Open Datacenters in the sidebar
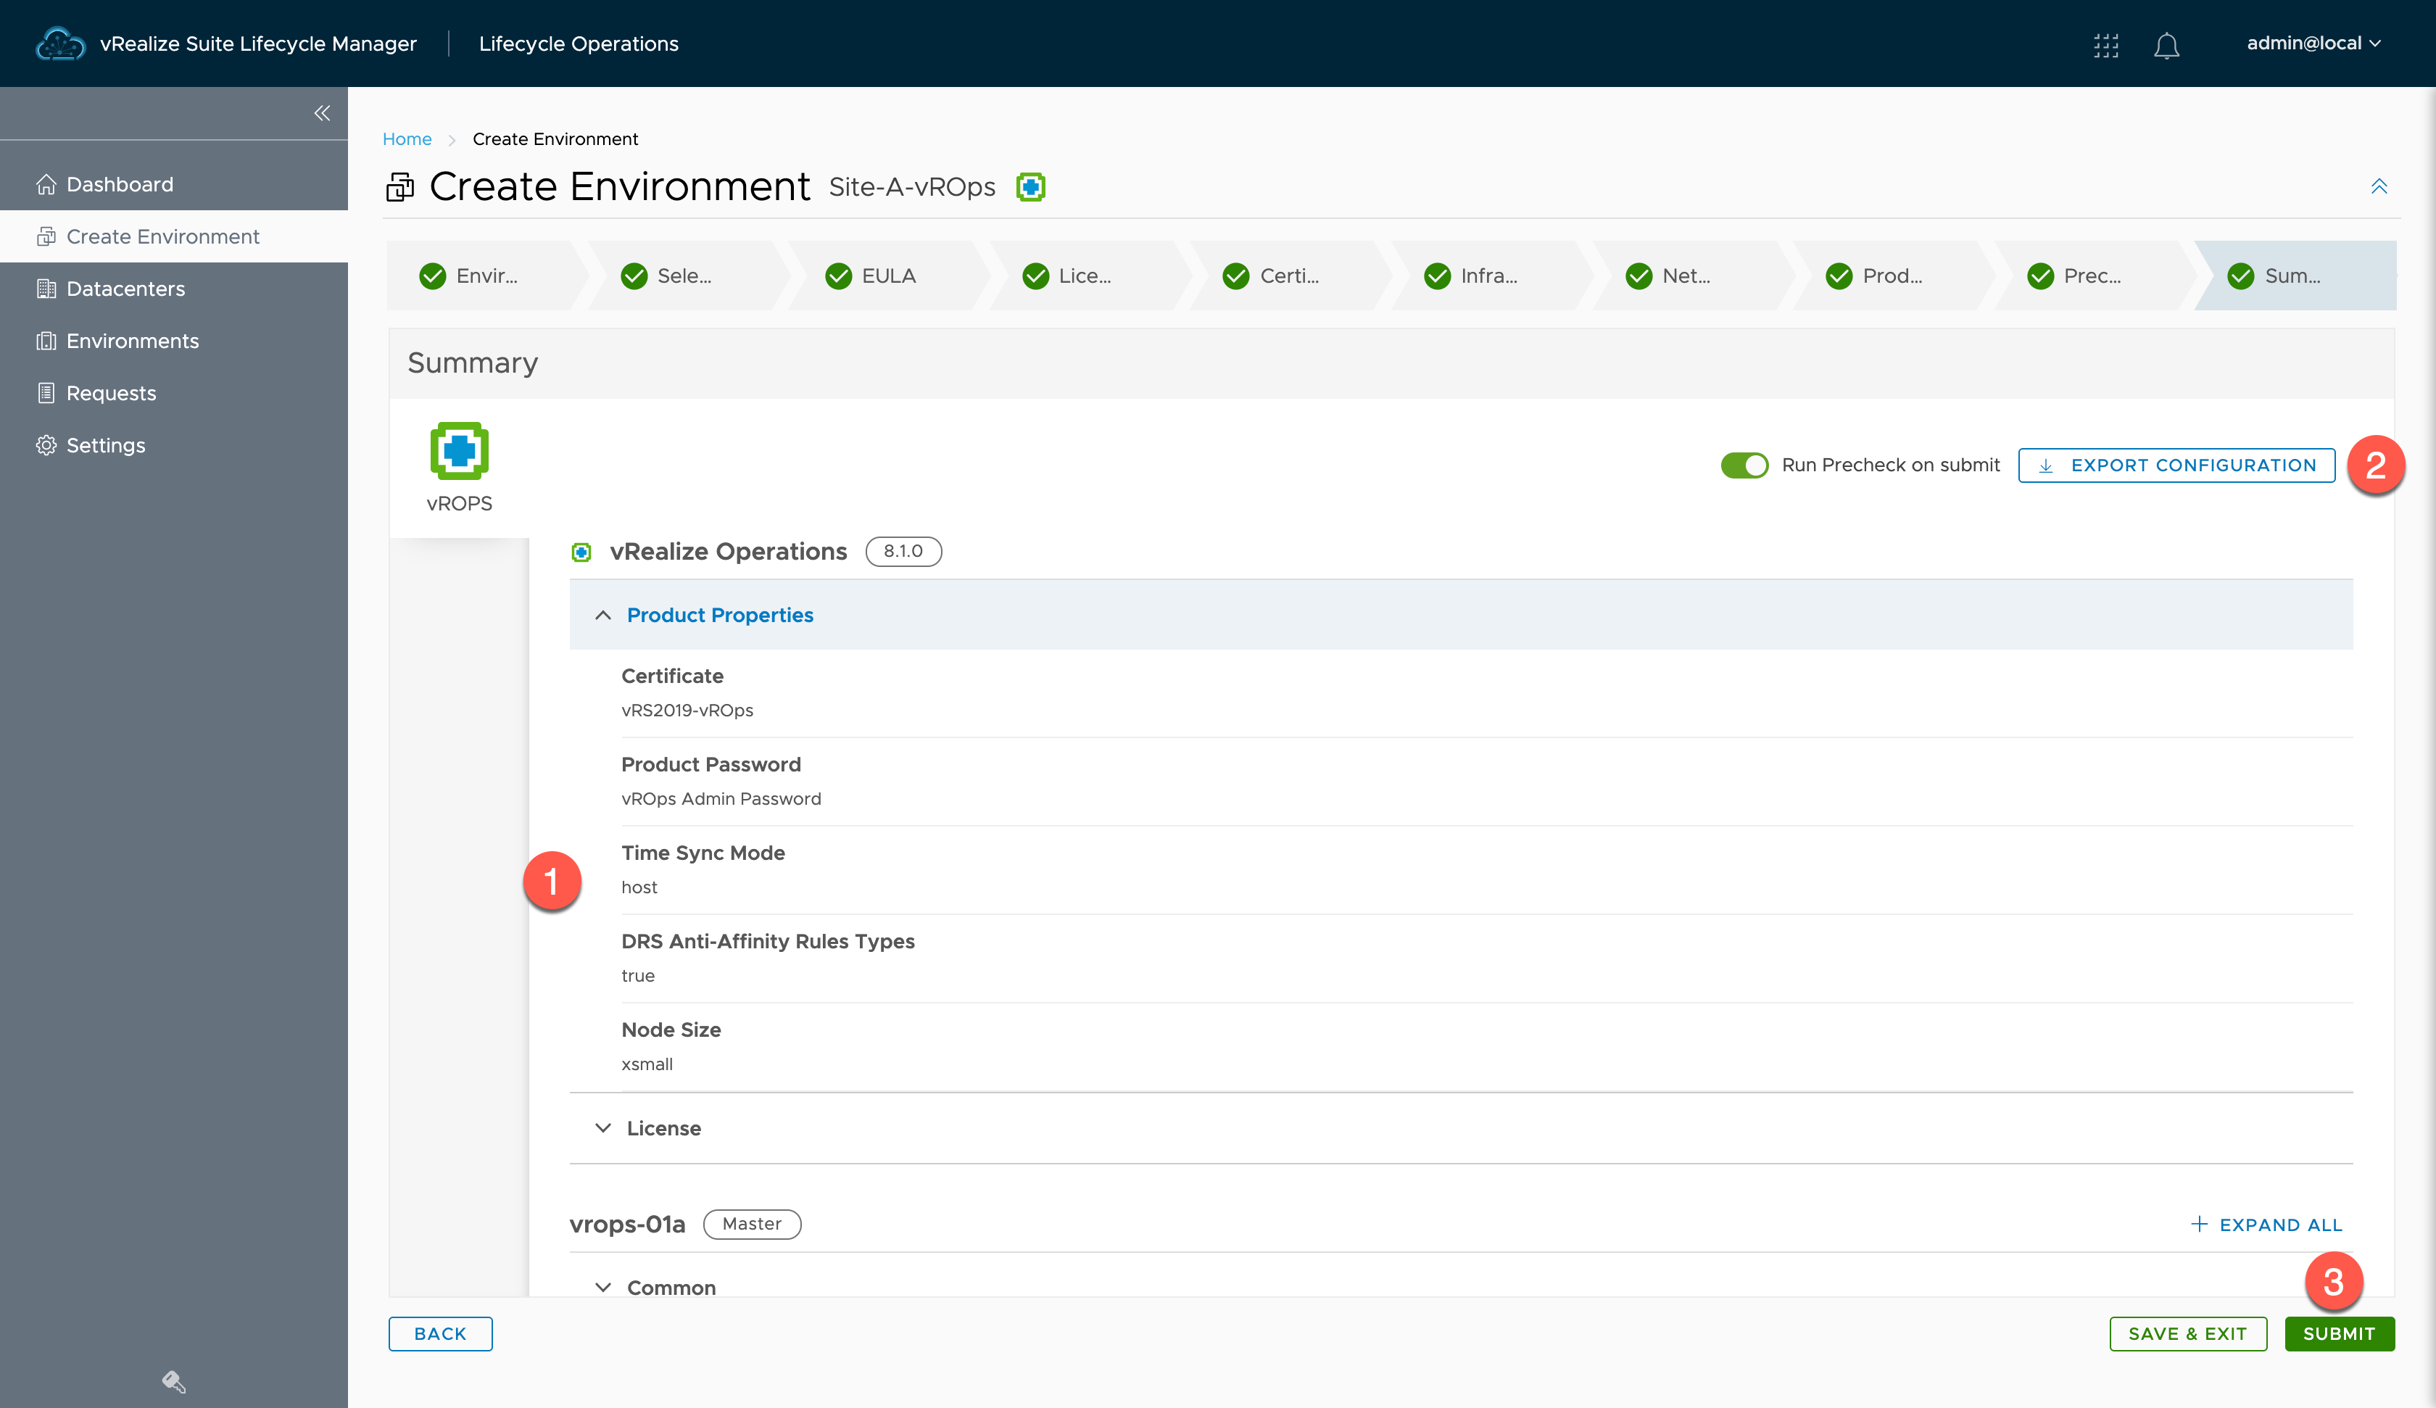2436x1408 pixels. coord(174,288)
